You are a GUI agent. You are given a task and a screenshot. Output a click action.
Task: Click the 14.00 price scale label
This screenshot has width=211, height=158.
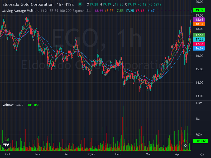[x=199, y=83]
